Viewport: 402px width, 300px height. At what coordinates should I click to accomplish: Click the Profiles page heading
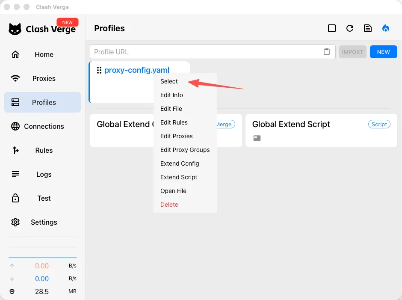coord(109,28)
